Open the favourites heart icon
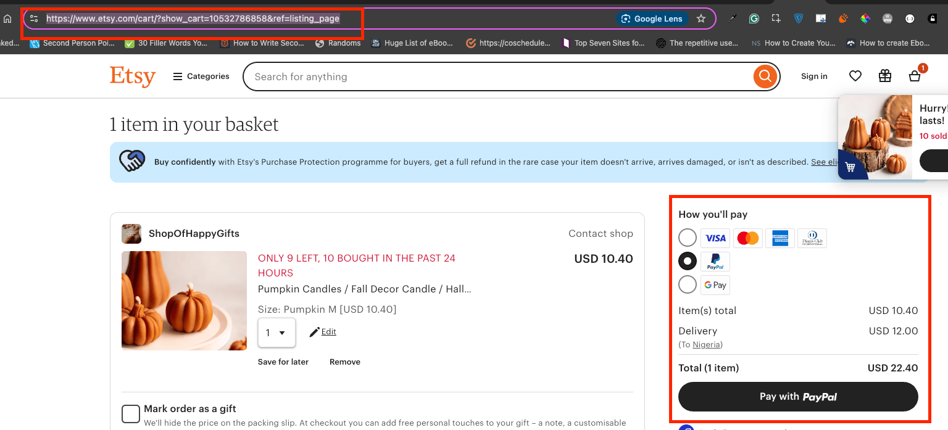Viewport: 948px width, 430px height. point(855,76)
